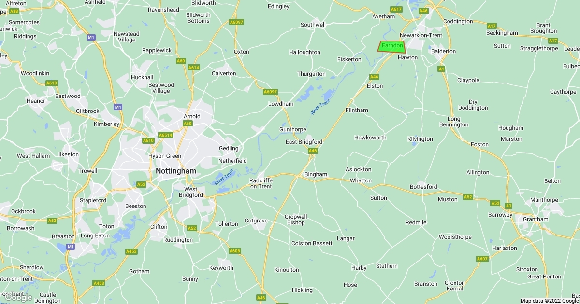Select the A6514 road shield

click(x=166, y=135)
